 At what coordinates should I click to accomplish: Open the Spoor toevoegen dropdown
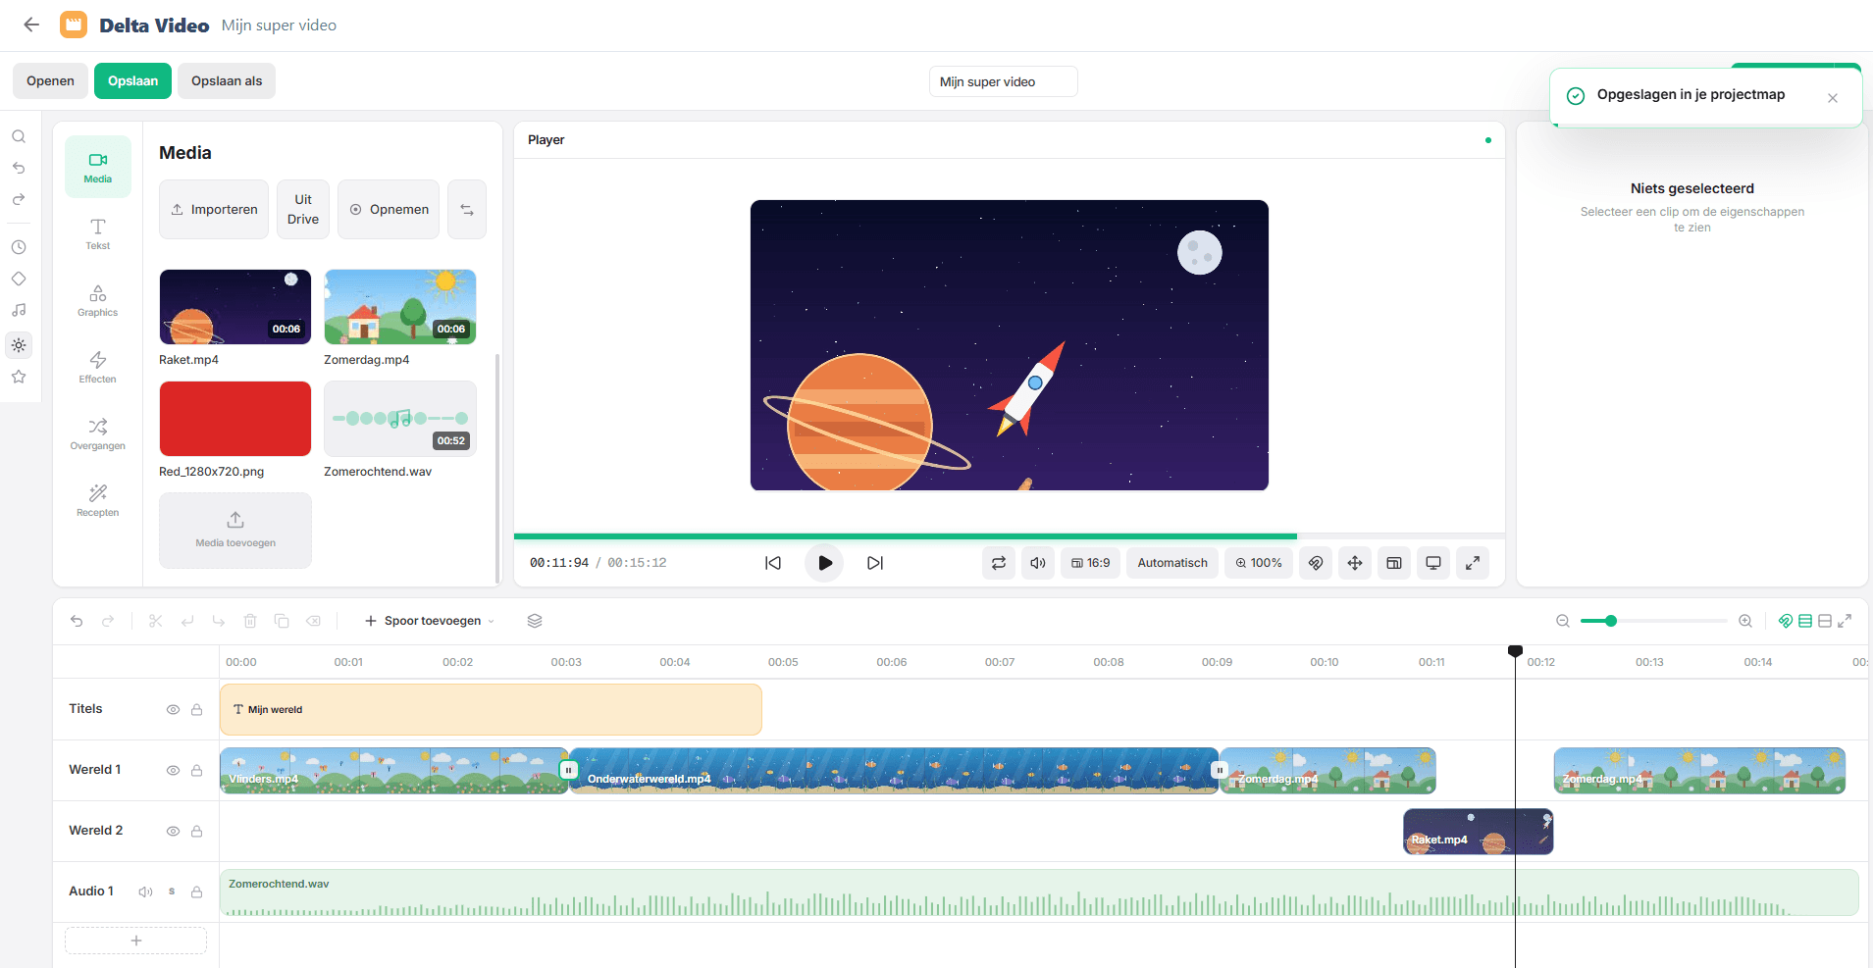pos(430,621)
